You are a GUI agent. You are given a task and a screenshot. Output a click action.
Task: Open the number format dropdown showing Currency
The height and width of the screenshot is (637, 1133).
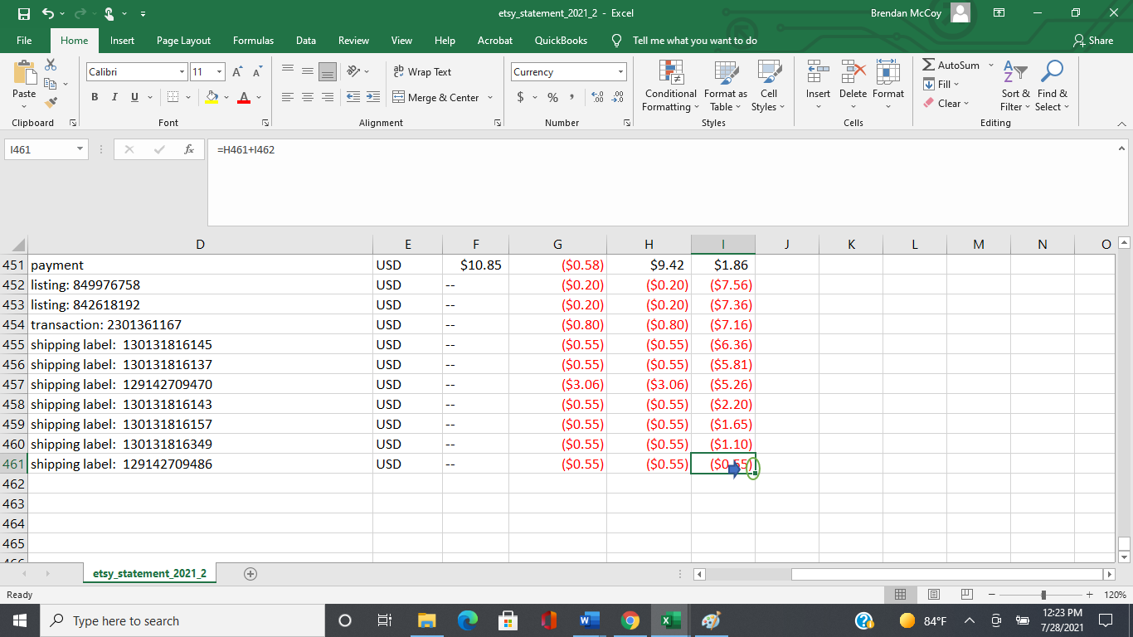[x=620, y=72]
